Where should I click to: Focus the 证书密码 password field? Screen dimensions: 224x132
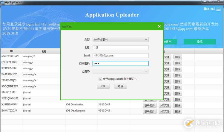(x=121, y=63)
